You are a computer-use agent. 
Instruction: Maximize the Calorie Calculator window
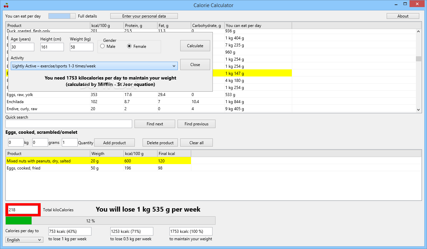coord(406,4)
